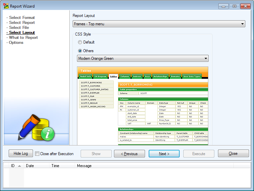Viewport: 254px width, 191px height.
Task: Click the Hide Log button
Action: (21, 153)
